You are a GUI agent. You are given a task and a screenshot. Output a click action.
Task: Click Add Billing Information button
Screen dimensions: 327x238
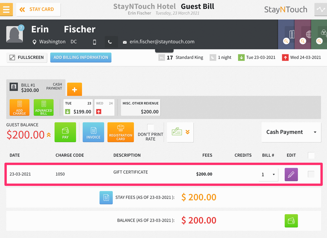81,58
